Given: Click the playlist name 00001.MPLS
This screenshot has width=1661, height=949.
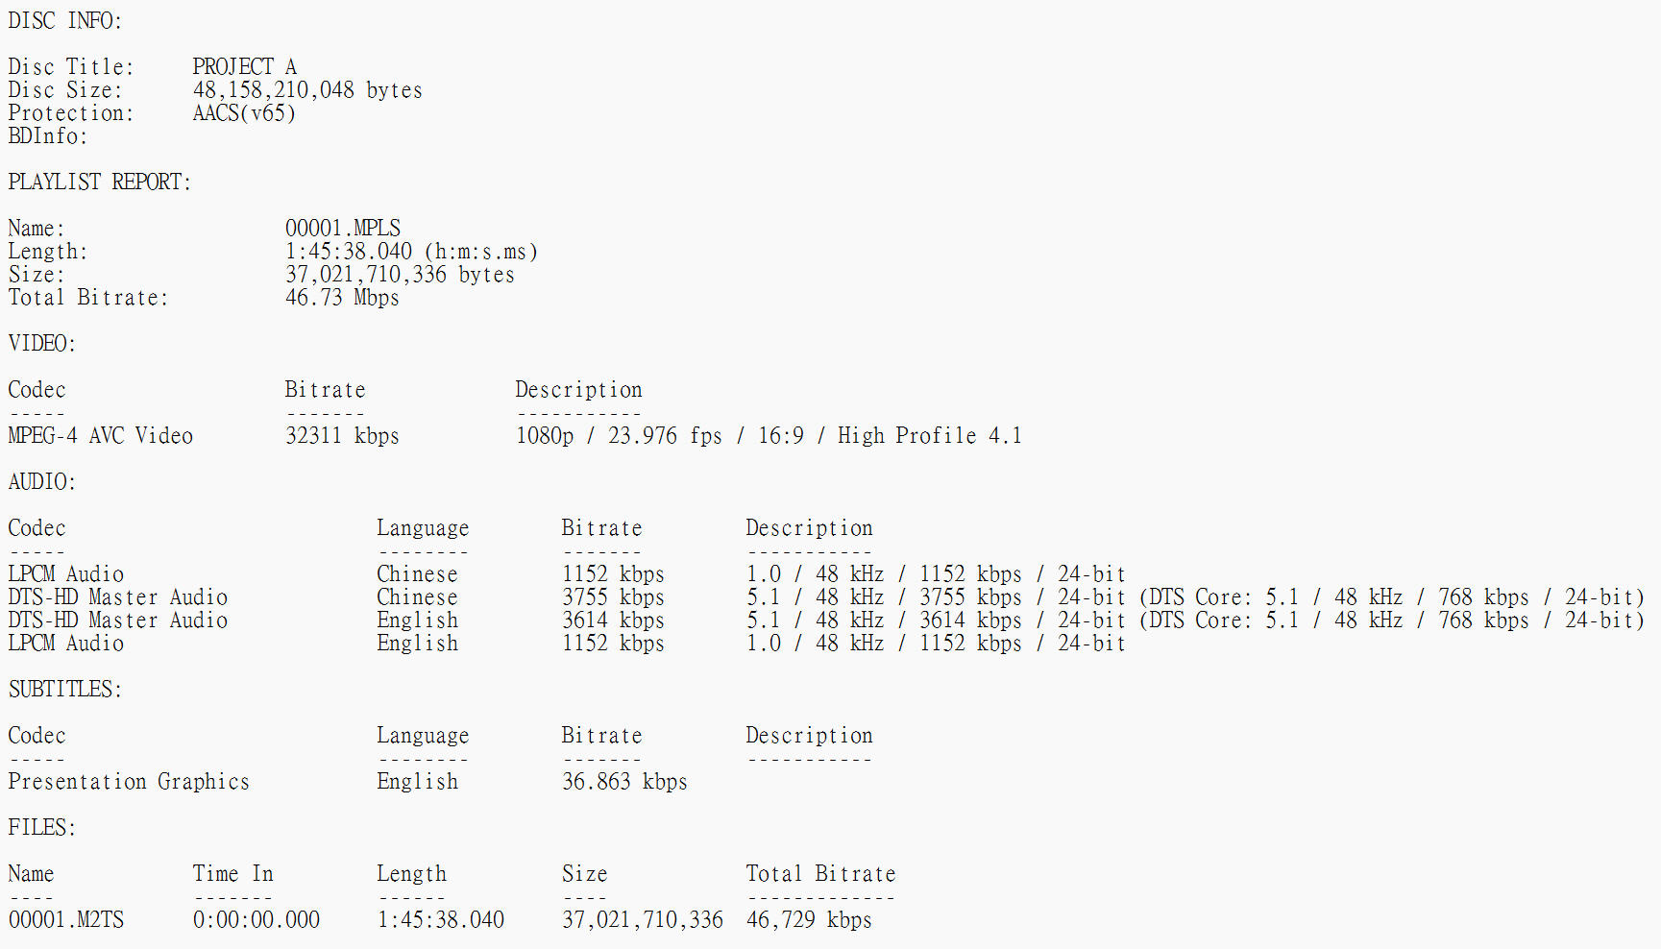Looking at the screenshot, I should (342, 228).
